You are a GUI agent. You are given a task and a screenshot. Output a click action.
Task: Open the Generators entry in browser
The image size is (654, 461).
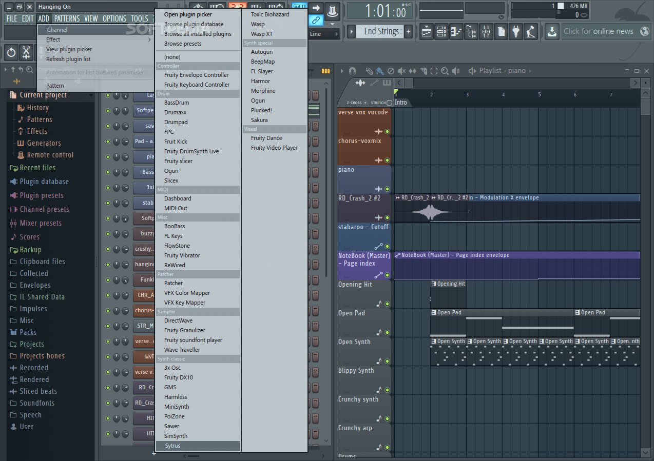(44, 143)
